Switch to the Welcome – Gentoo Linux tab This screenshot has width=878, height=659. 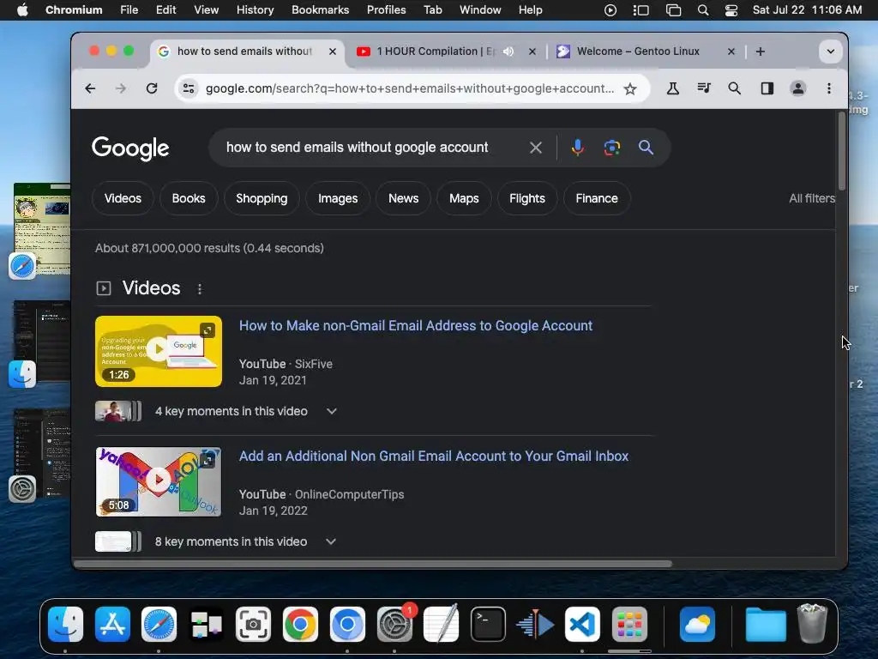pos(638,51)
